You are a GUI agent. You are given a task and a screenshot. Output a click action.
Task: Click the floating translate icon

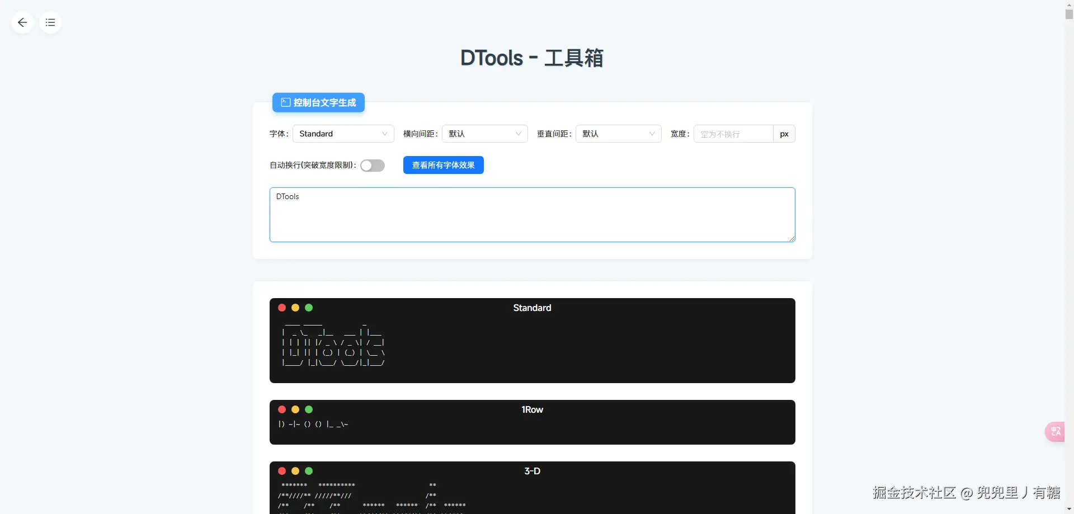[1056, 431]
